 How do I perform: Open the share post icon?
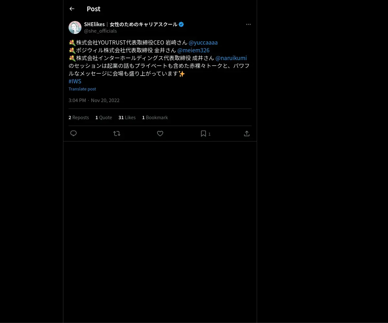[247, 133]
